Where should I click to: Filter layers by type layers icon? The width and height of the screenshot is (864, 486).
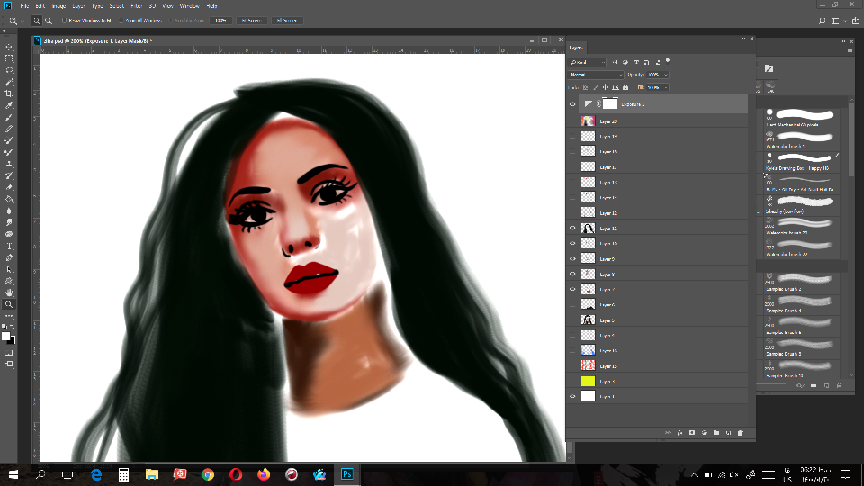tap(636, 63)
